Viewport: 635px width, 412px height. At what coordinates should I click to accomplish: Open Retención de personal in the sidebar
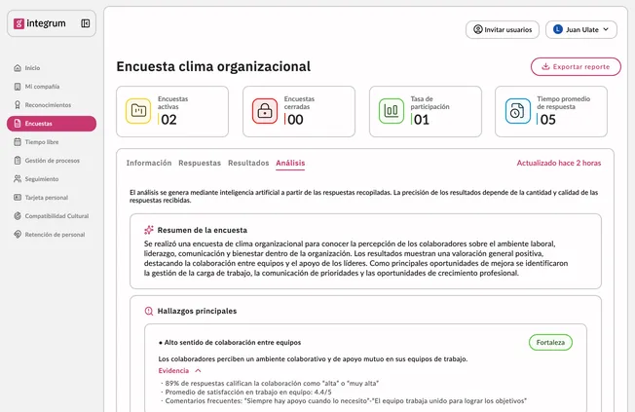coord(52,235)
